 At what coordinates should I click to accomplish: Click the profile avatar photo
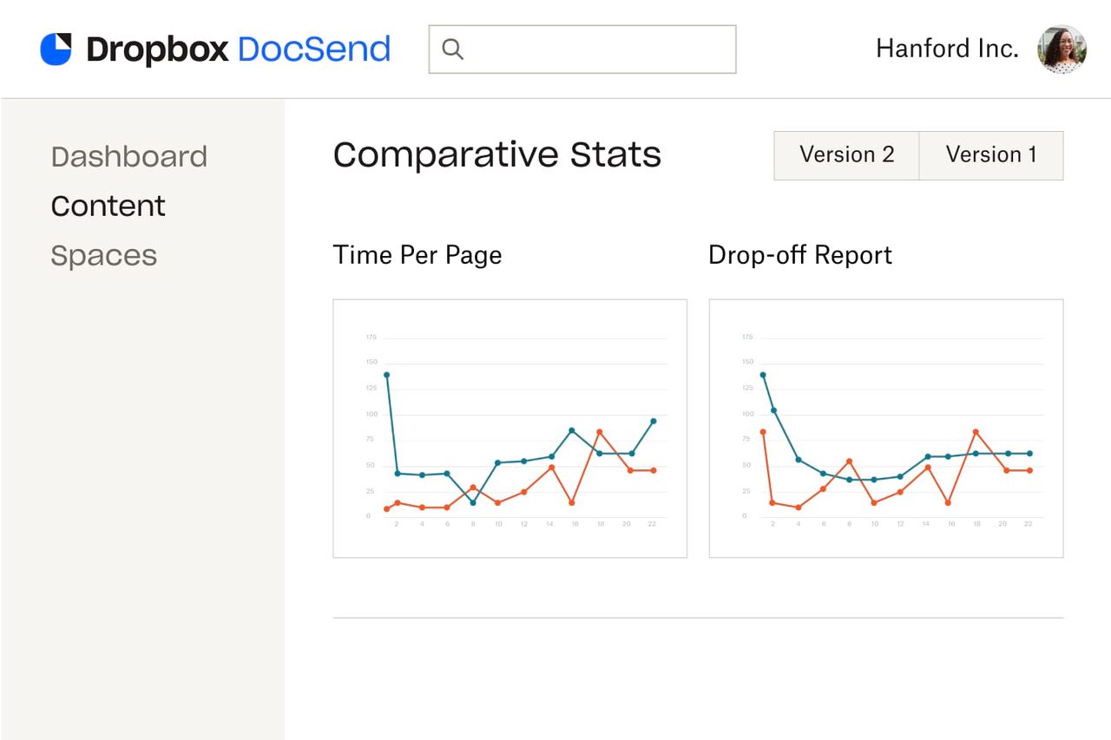(x=1062, y=49)
